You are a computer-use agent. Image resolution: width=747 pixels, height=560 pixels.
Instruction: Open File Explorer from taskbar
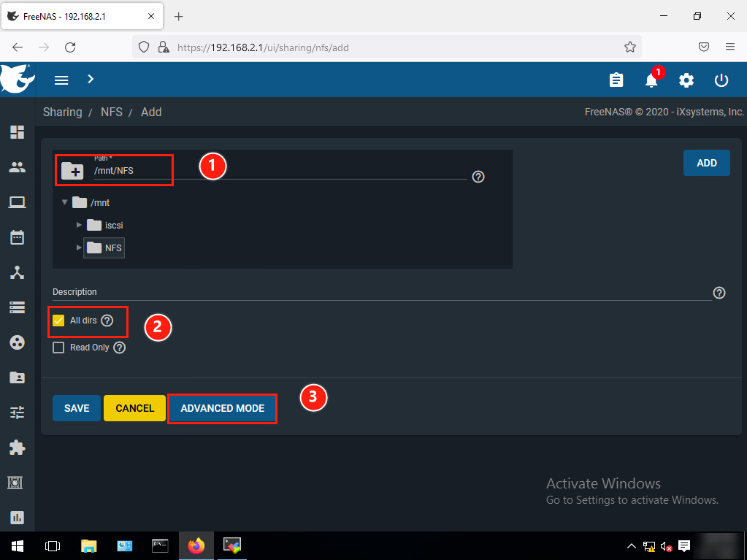88,545
